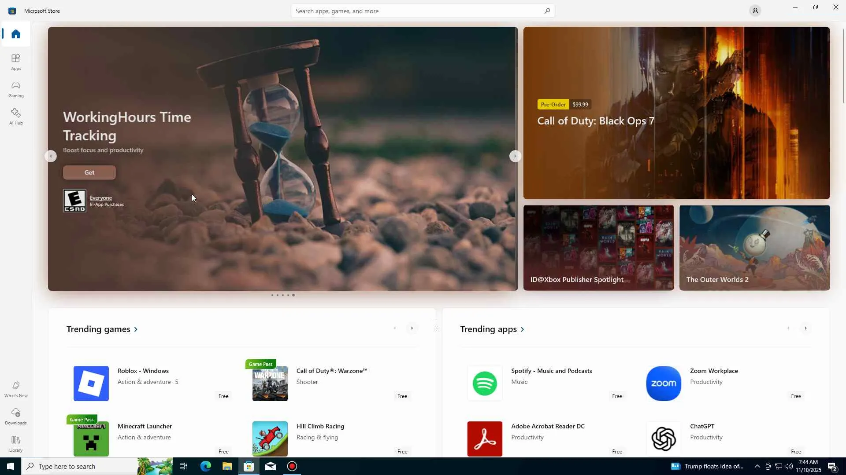
Task: Go back with hero carousel left arrow
Action: (51, 156)
